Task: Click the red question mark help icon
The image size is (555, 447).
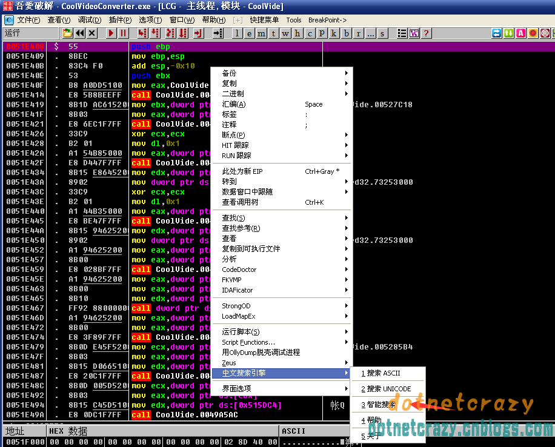Action: [x=426, y=33]
